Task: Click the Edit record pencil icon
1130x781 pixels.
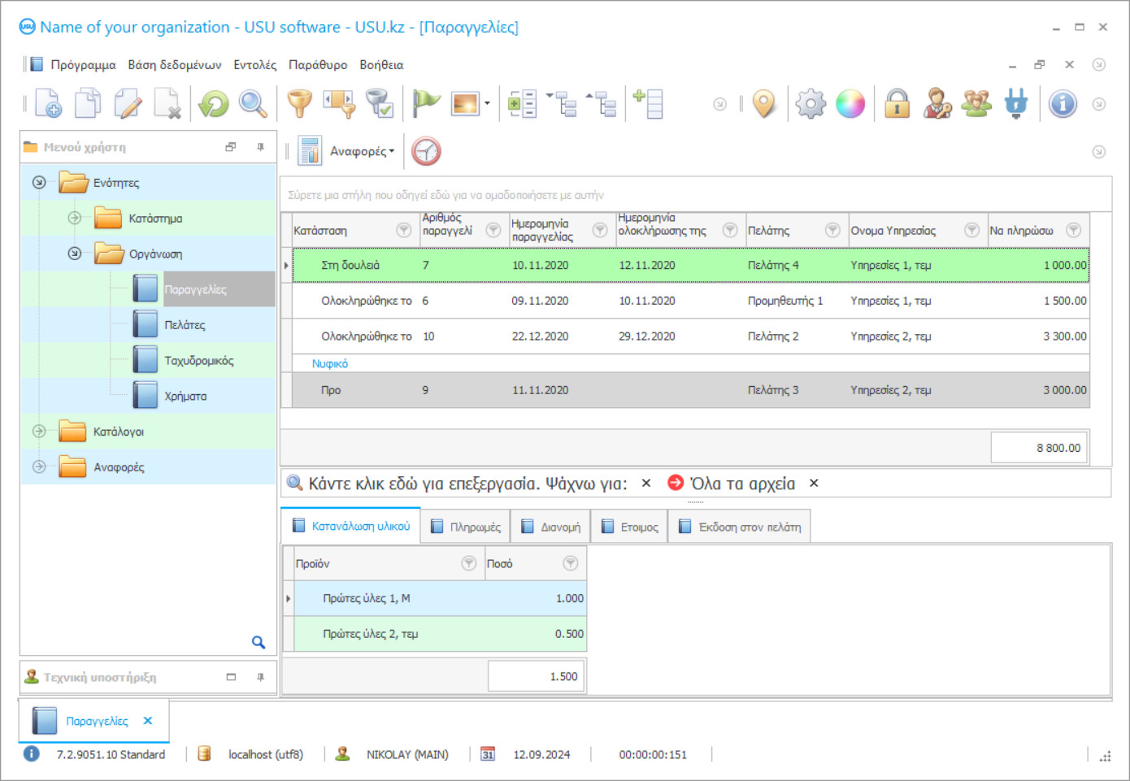Action: click(128, 104)
